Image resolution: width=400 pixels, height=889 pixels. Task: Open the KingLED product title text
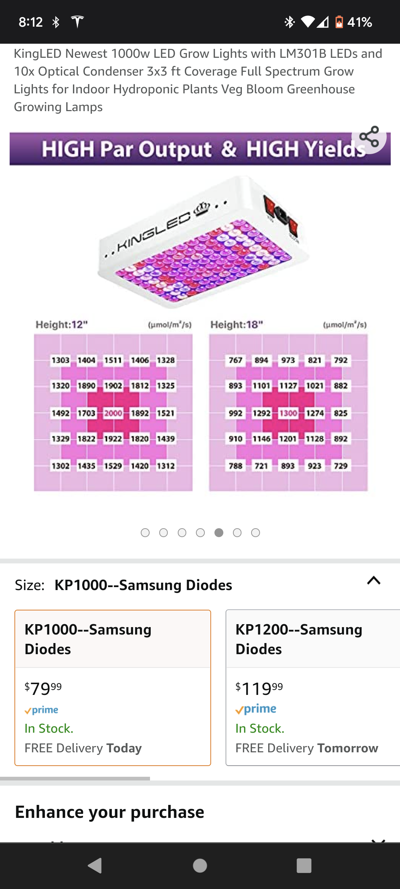[x=198, y=80]
